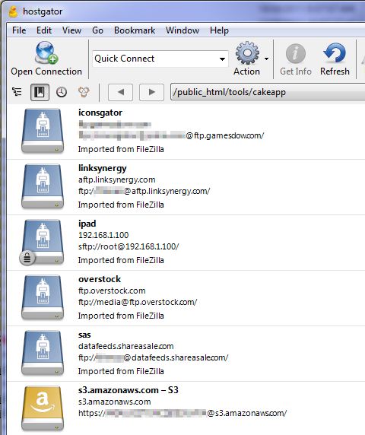Click the iconsgator bookmark title

[x=100, y=113]
